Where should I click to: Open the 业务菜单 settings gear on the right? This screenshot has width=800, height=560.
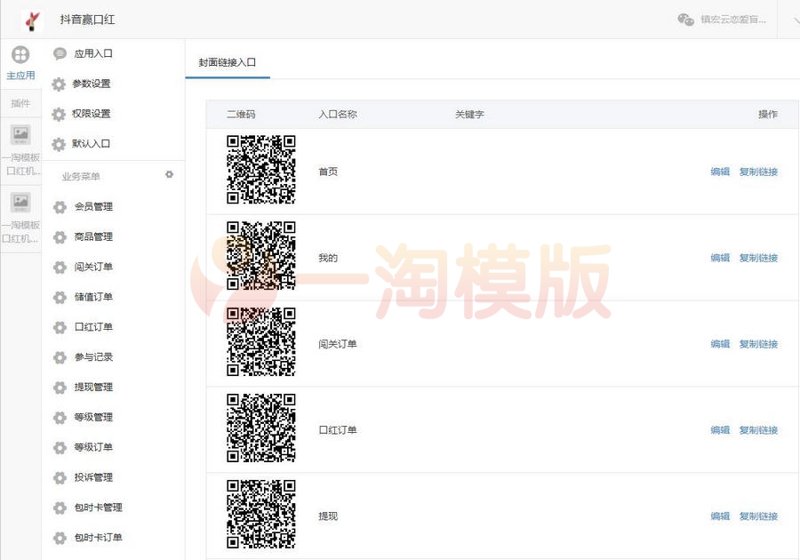click(x=169, y=176)
